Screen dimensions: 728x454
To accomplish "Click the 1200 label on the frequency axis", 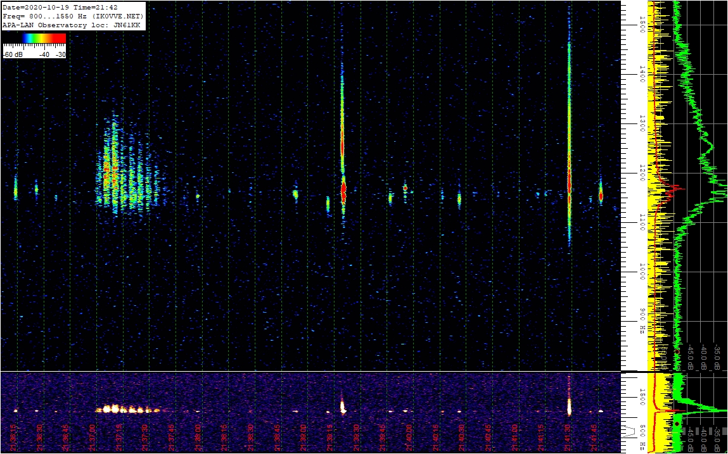I will 642,173.
